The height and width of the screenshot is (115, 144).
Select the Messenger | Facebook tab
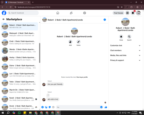(x=18, y=2)
